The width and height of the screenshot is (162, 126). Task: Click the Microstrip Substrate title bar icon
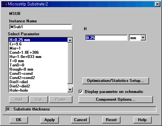click(4, 4)
